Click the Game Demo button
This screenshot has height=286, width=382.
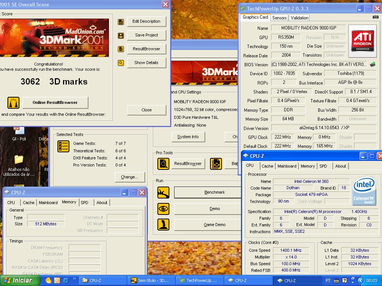207,225
